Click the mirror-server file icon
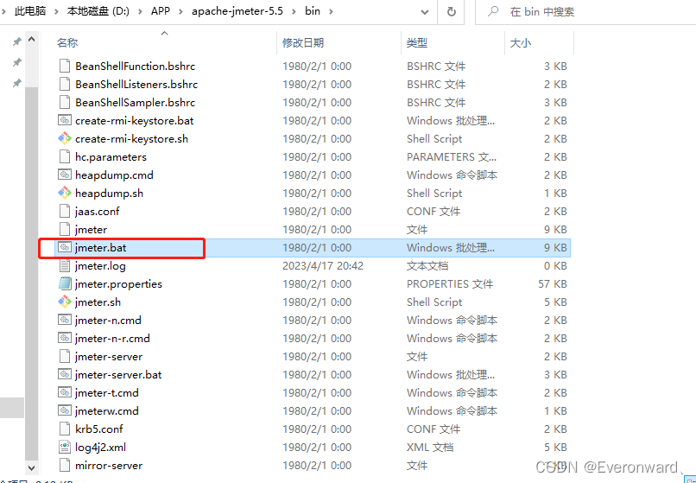The image size is (696, 483). pos(65,466)
